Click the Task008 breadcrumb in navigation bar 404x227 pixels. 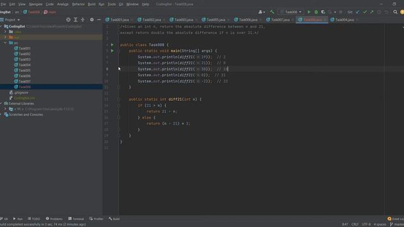pos(32,12)
